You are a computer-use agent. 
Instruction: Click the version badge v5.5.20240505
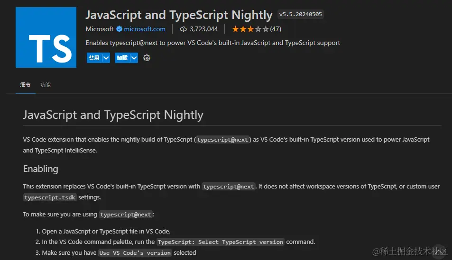(x=301, y=14)
